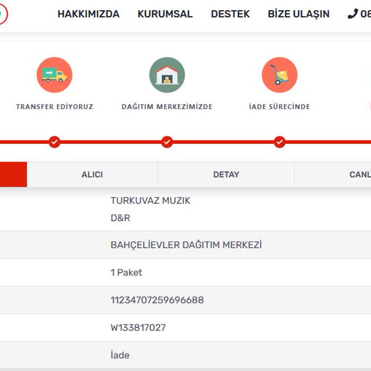
Task: Click the checkmark step under Dağıtım Merkezimizde
Action: (x=167, y=142)
